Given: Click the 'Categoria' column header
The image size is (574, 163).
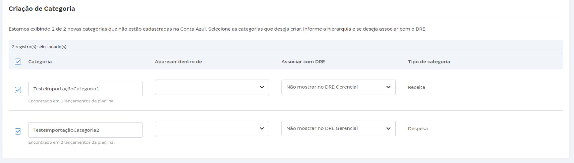Looking at the screenshot, I should click(x=40, y=62).
